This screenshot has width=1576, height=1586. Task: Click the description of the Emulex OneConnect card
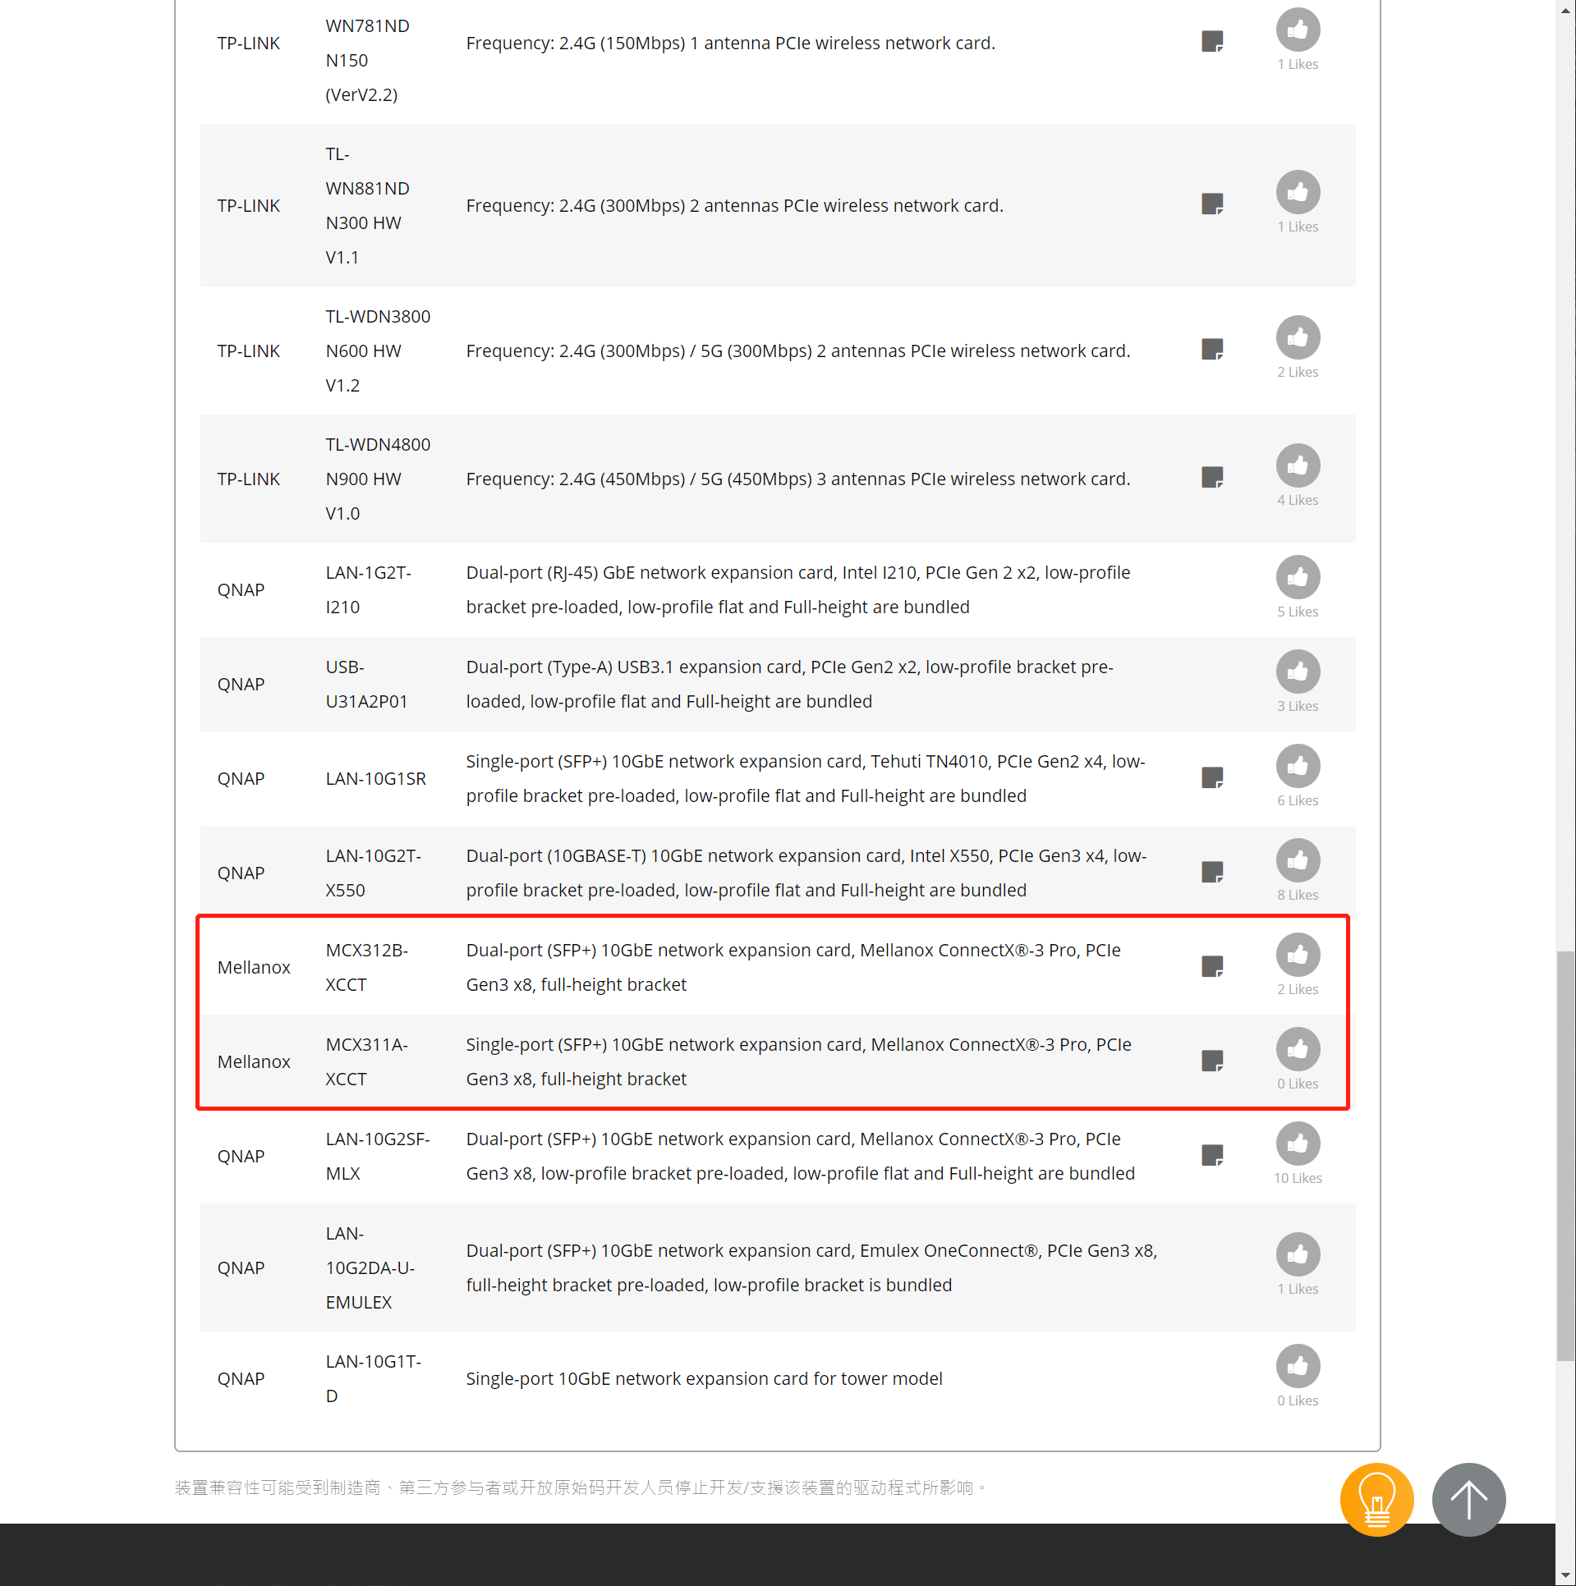[811, 1268]
